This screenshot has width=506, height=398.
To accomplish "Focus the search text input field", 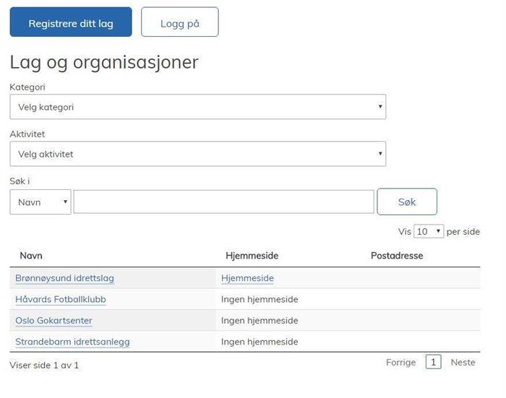I will (x=223, y=202).
